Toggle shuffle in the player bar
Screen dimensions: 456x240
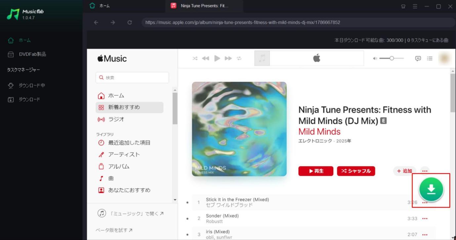pyautogui.click(x=195, y=58)
